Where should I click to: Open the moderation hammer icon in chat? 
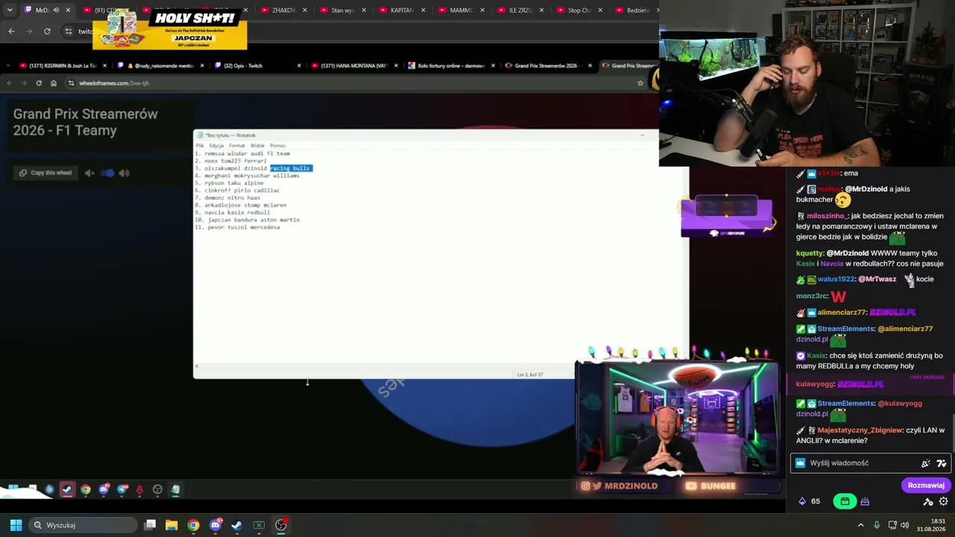[x=928, y=502]
